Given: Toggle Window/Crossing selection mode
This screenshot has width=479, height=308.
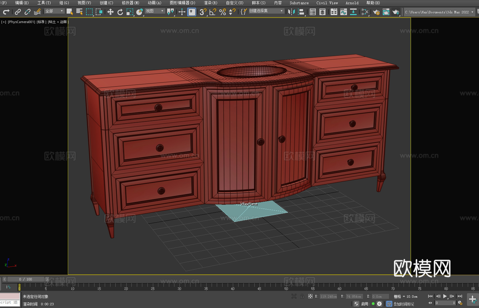Looking at the screenshot, I should pos(99,12).
